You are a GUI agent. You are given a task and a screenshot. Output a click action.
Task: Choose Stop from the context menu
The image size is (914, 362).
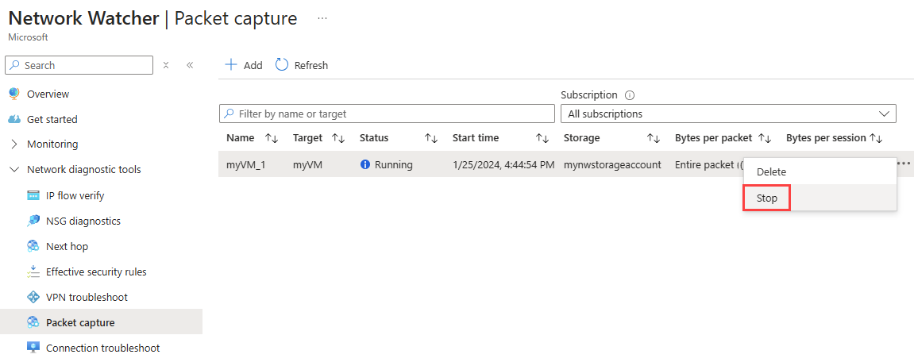766,198
